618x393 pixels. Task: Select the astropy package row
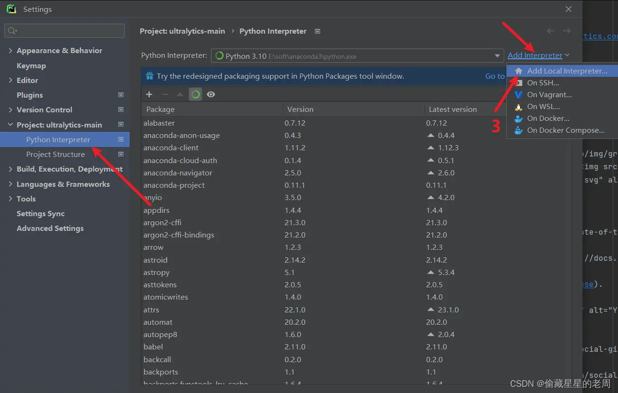coord(356,272)
